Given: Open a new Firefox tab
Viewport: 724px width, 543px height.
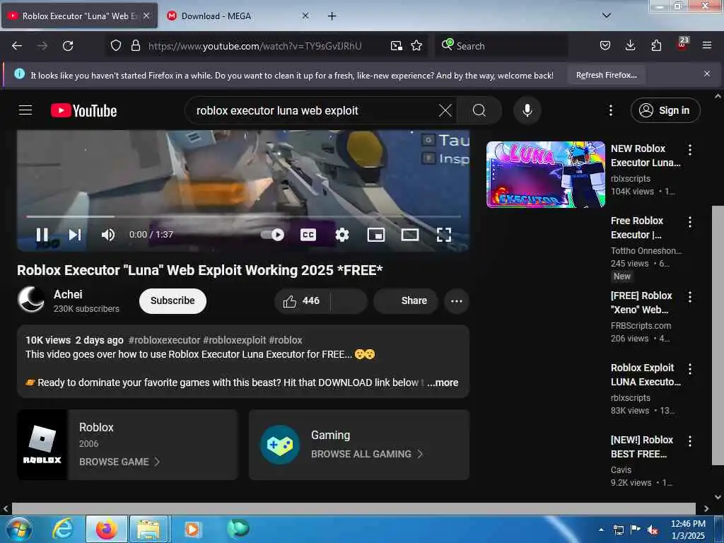Looking at the screenshot, I should pos(332,16).
